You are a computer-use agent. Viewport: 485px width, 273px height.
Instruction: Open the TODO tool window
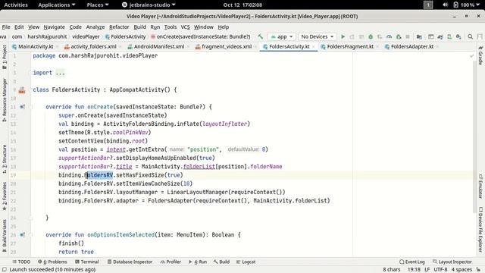coord(21,262)
